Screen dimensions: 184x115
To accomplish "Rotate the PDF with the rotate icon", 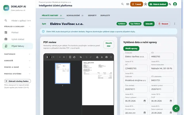I will [74, 57].
